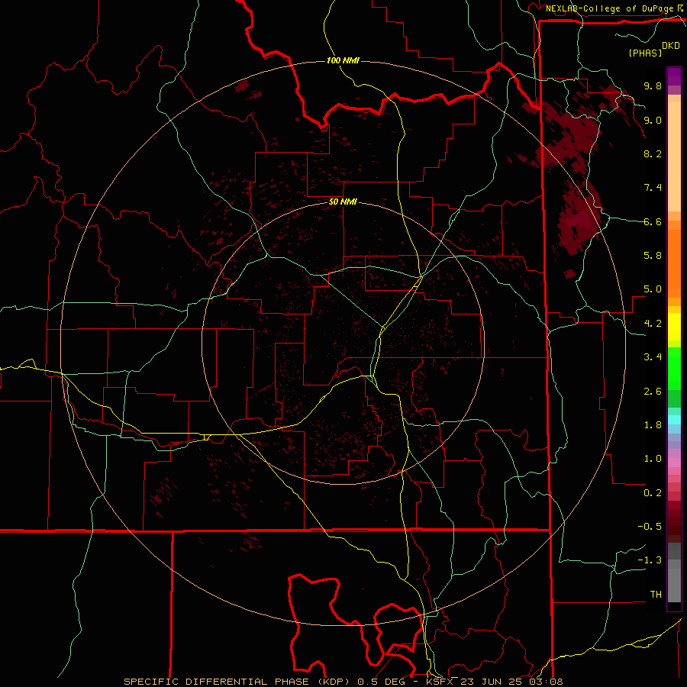Viewport: 687px width, 687px height.
Task: Click the NEXLAB-College of DuPage credit text
Action: 610,8
